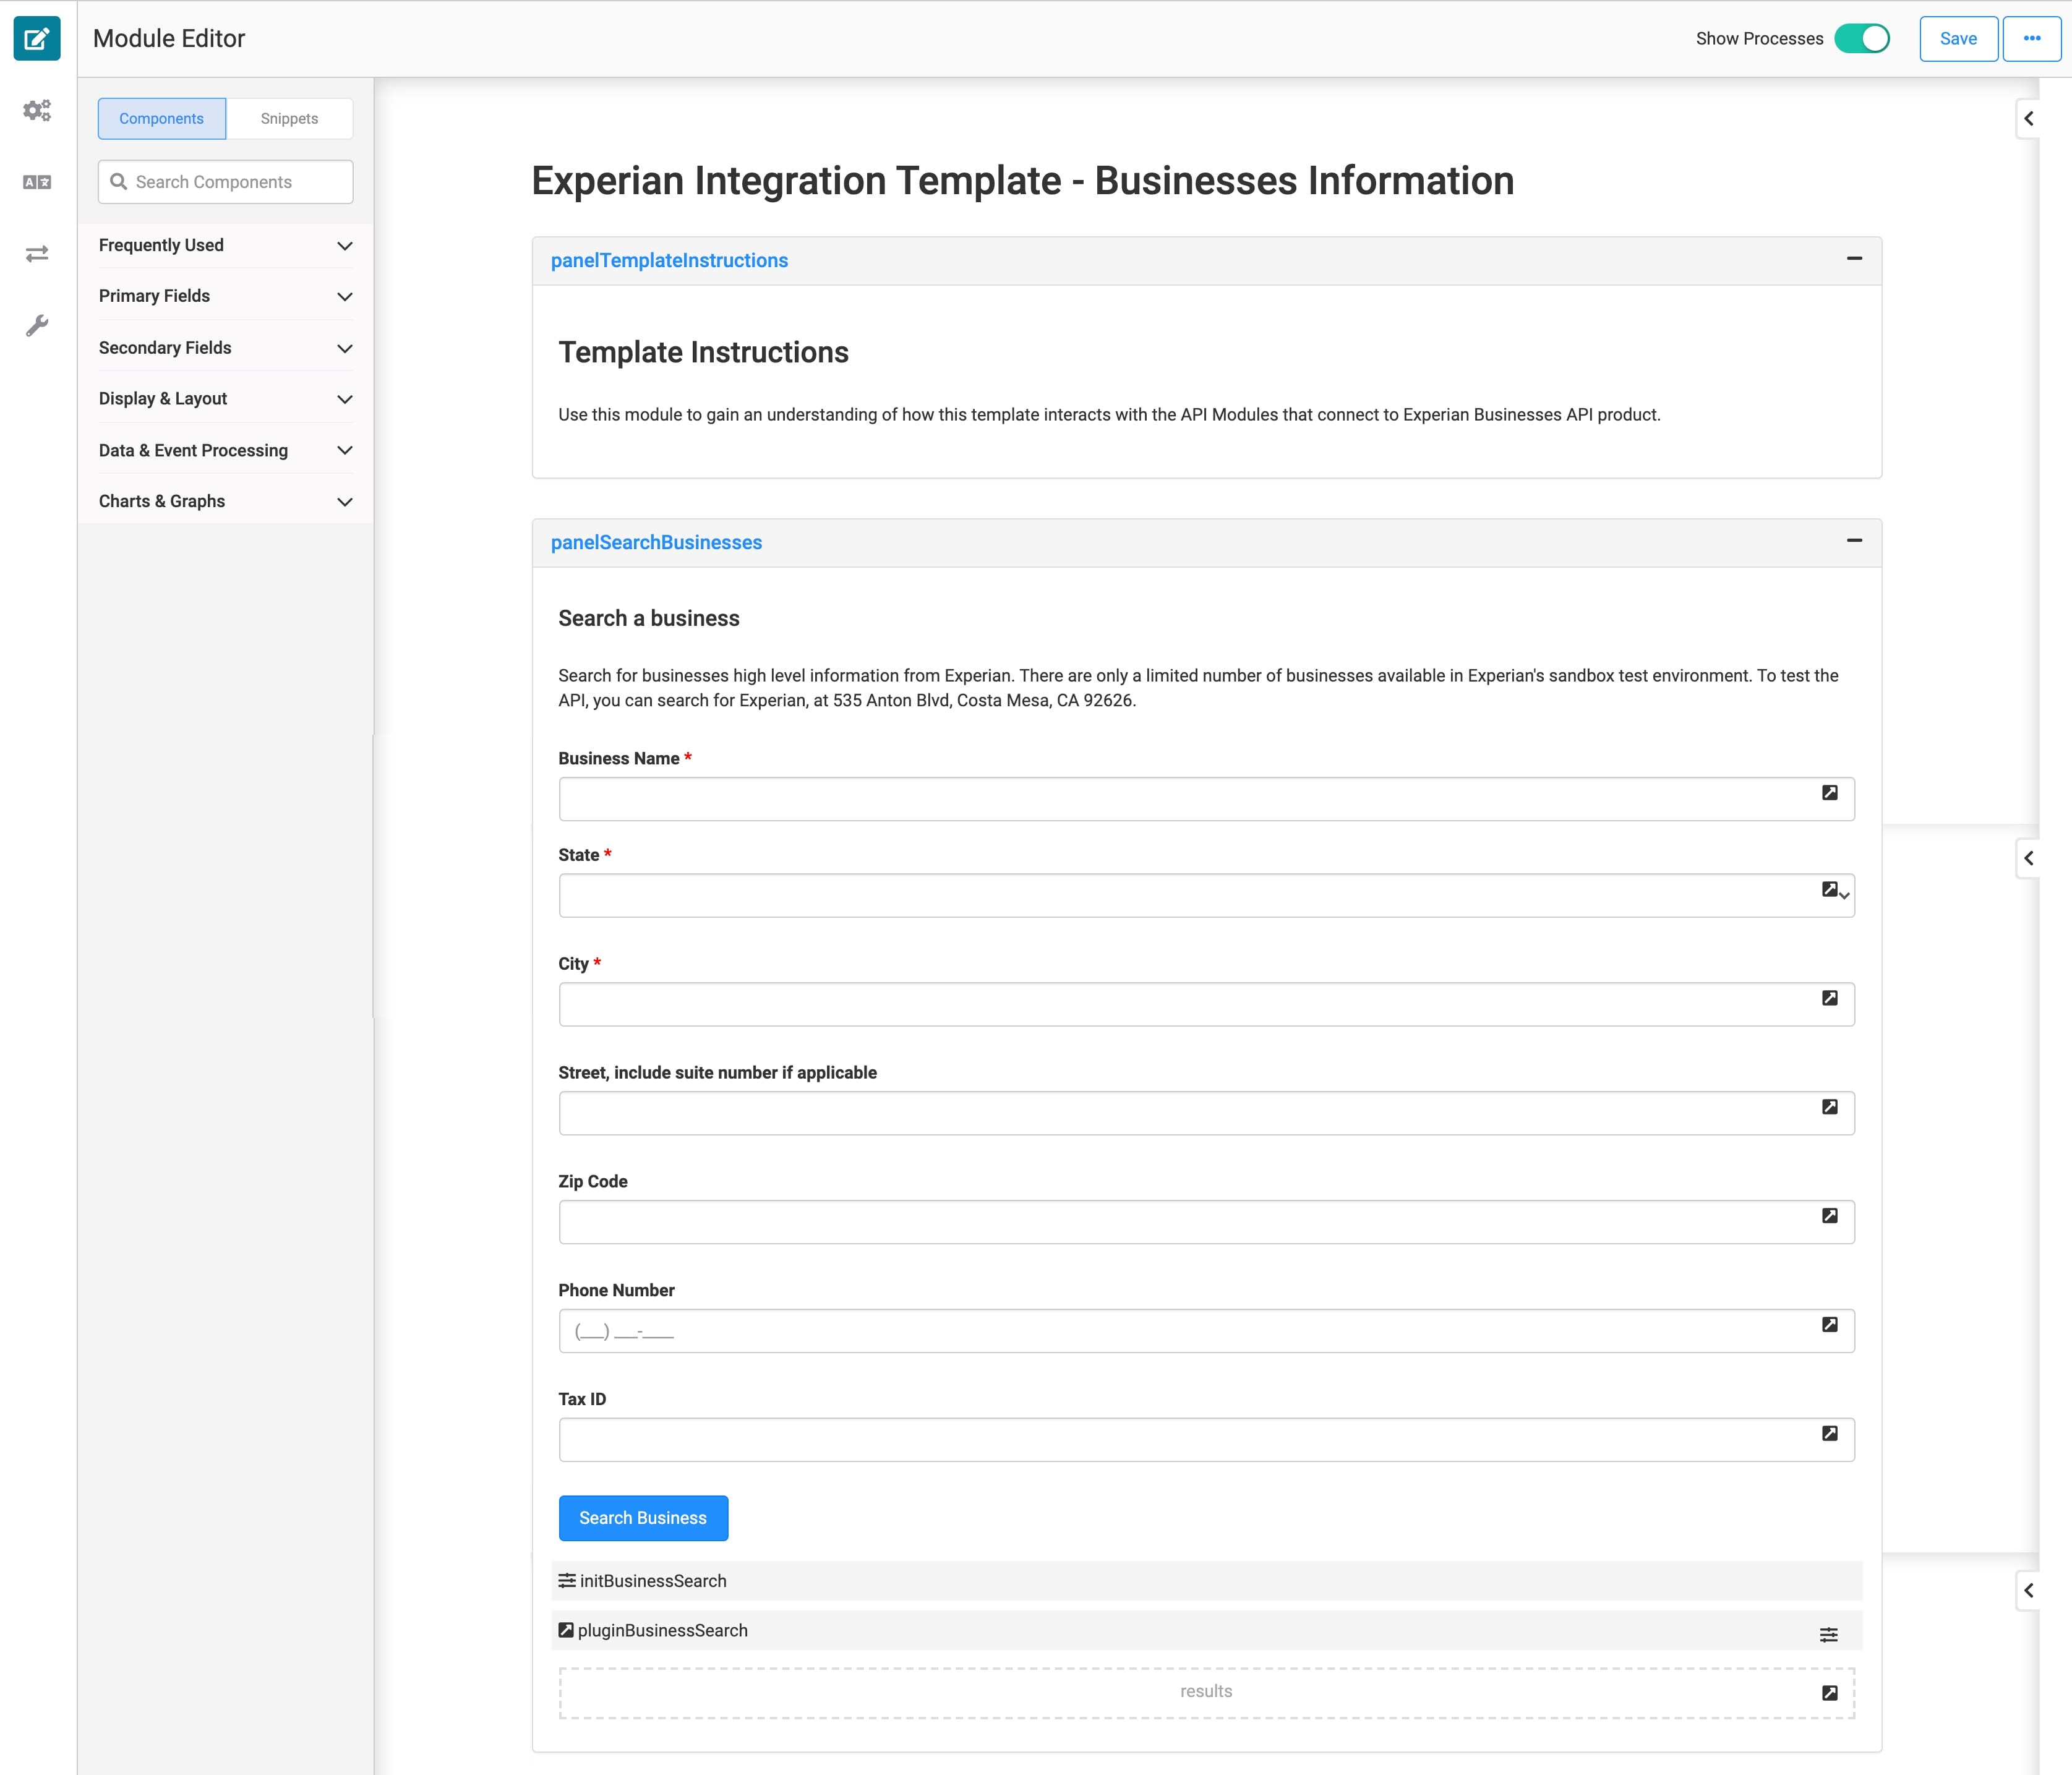Toggle Show Processes switch

[1861, 39]
